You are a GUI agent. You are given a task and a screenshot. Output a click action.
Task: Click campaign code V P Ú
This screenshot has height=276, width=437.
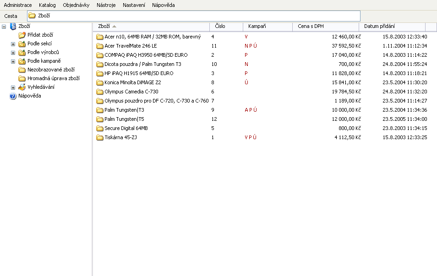[251, 138]
